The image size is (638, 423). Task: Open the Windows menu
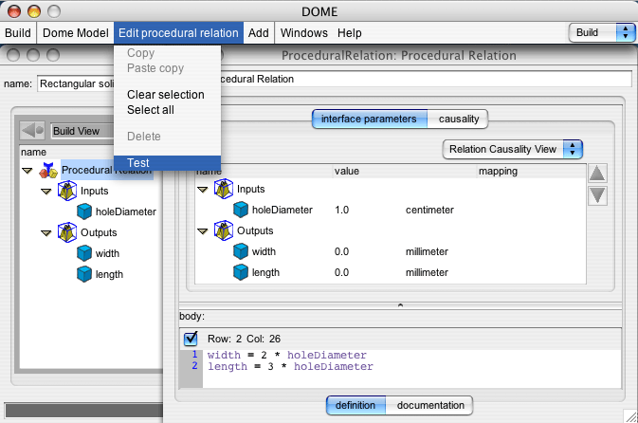[304, 32]
